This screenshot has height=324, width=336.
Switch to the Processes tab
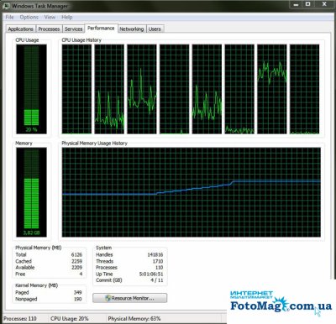click(x=49, y=29)
